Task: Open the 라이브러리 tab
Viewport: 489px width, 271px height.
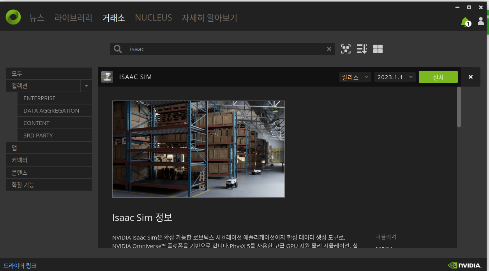Action: point(73,18)
